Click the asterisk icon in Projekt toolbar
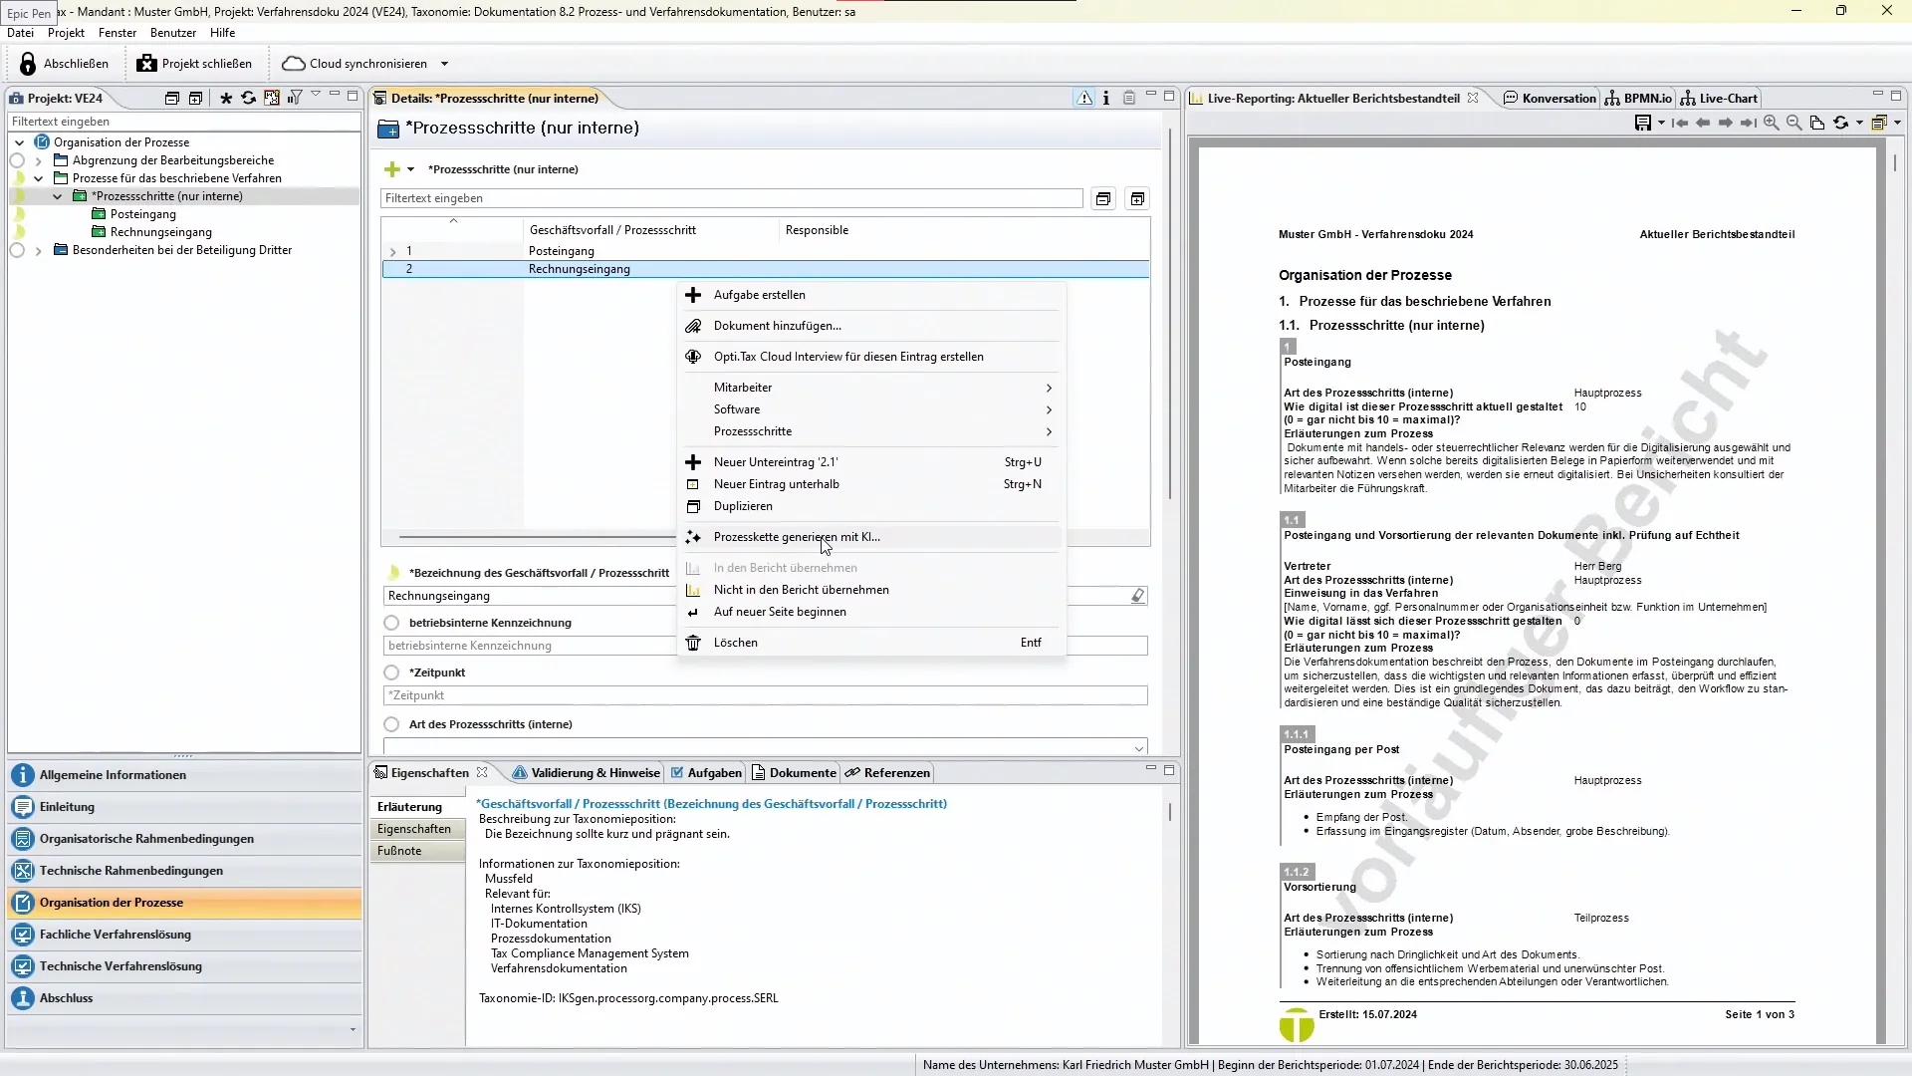 pyautogui.click(x=226, y=98)
